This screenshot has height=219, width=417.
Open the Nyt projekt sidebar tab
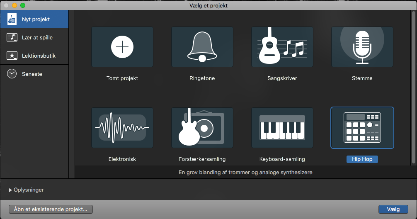(34, 19)
